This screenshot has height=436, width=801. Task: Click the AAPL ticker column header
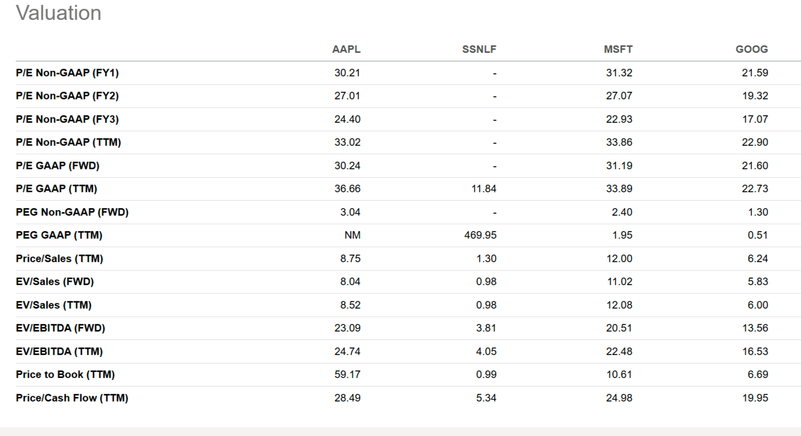pos(346,49)
